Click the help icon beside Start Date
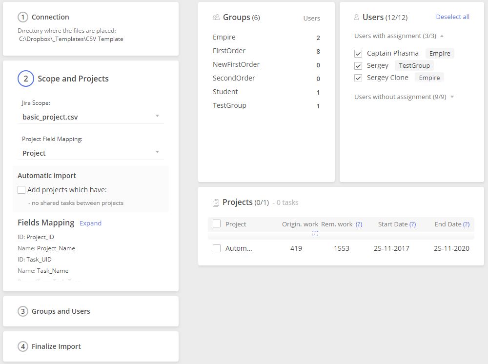This screenshot has width=488, height=364. [412, 224]
